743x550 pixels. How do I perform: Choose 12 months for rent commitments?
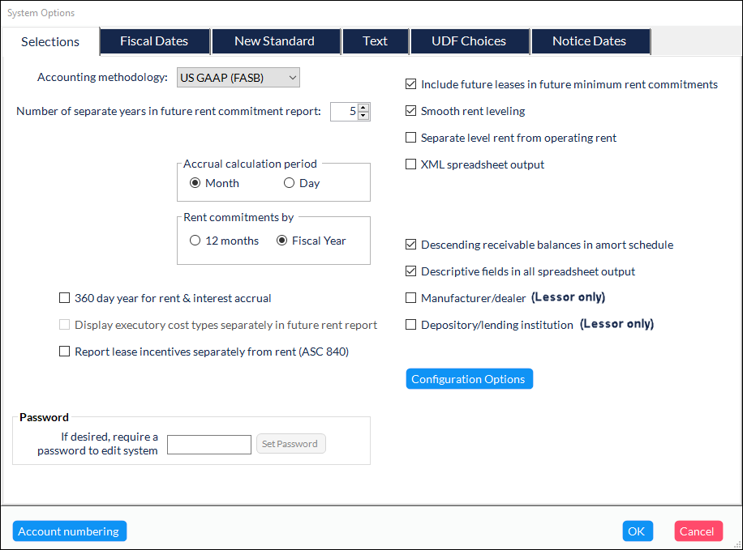click(195, 241)
